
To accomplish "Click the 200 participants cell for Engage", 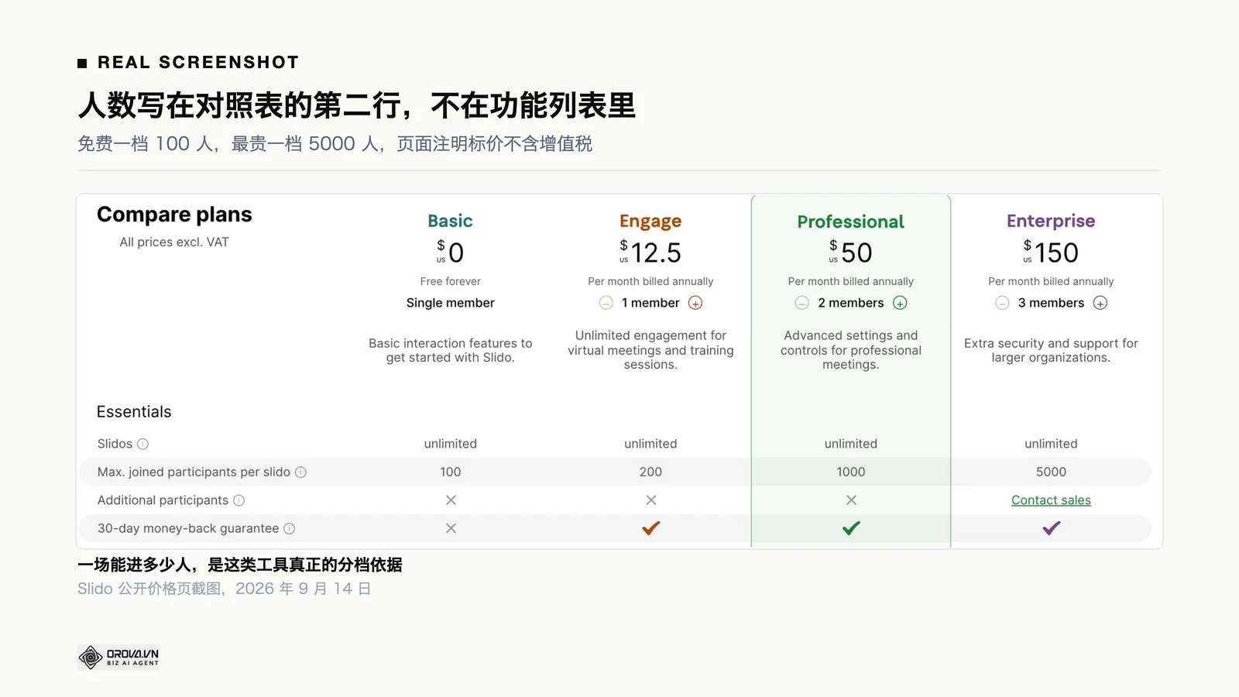I will click(650, 472).
